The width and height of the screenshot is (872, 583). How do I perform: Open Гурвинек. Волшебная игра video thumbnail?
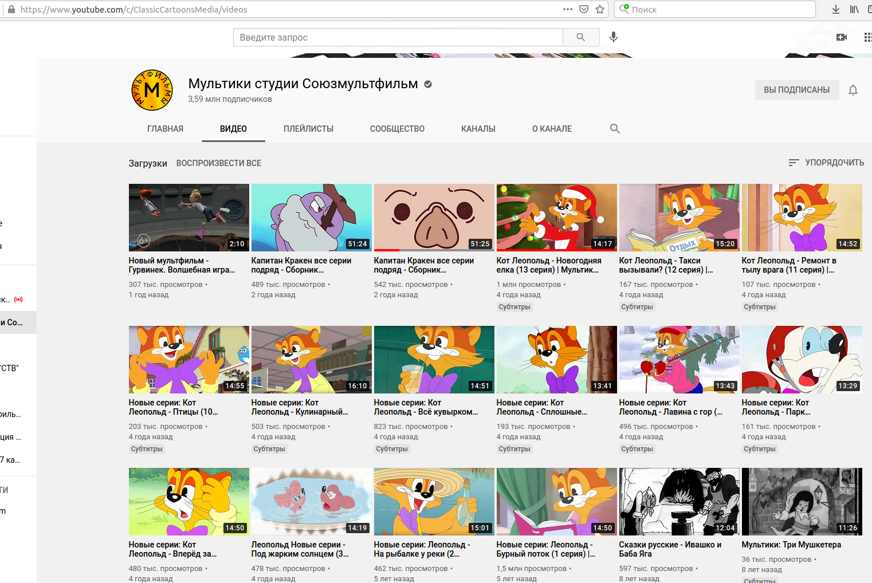(189, 218)
